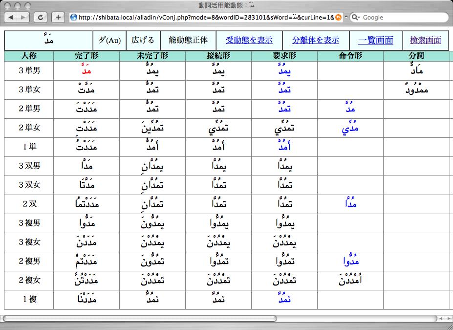Click the 3 複男 row label
Viewport: 453px width, 330px height.
29,223
